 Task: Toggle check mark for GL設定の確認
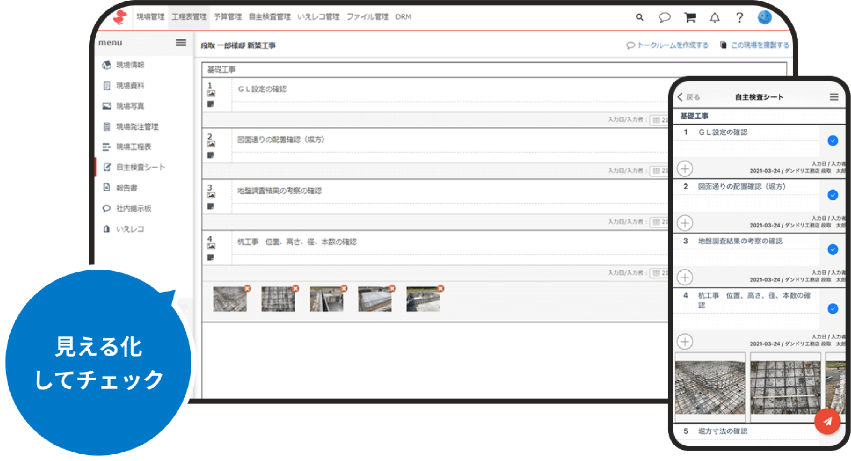(x=833, y=141)
